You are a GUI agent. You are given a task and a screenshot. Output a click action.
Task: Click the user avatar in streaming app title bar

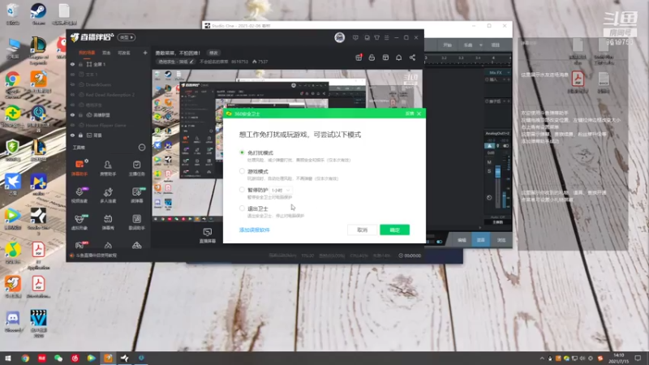click(x=339, y=37)
